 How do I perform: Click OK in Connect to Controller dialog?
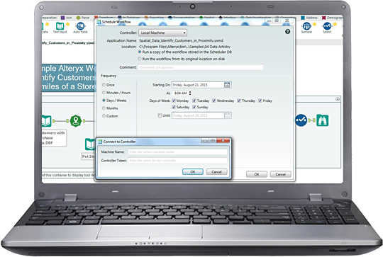point(193,172)
